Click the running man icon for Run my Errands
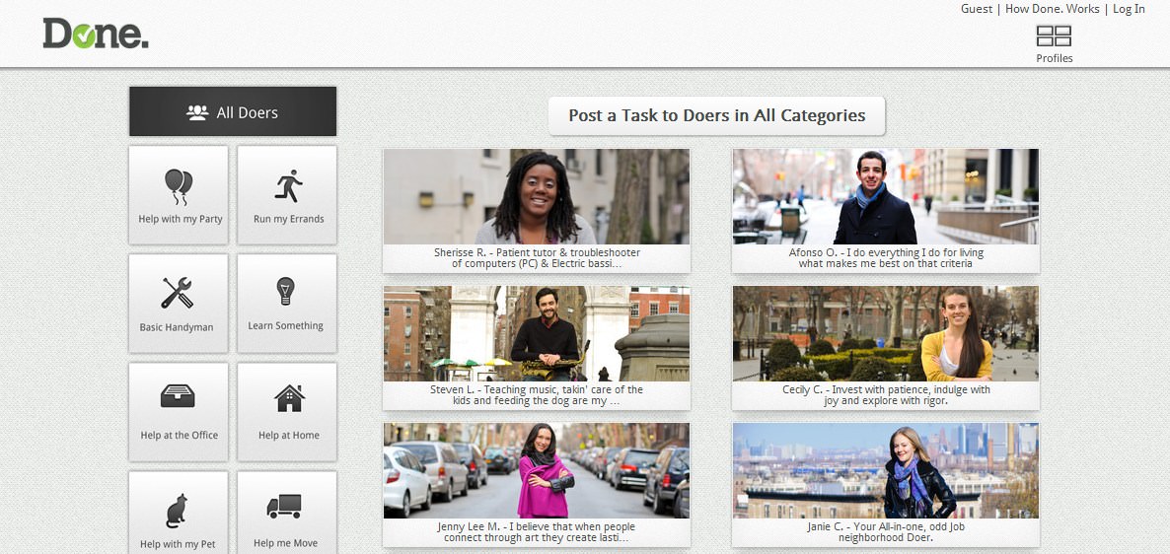The image size is (1170, 554). [288, 185]
